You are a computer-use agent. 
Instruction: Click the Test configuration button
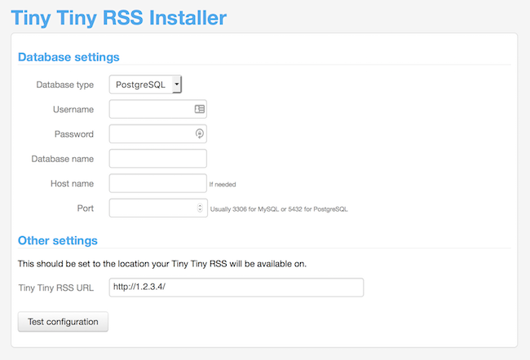pyautogui.click(x=63, y=322)
